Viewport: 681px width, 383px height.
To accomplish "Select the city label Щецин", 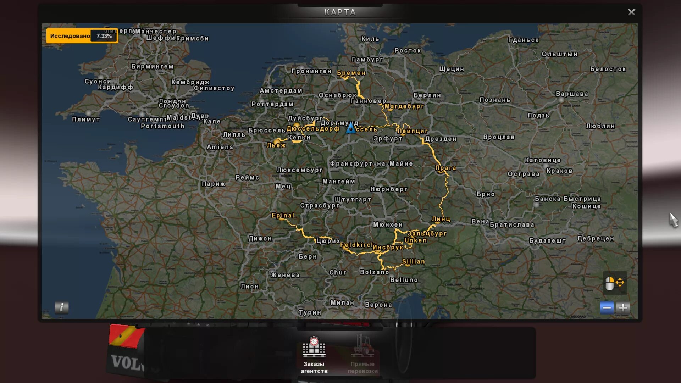I will (x=451, y=69).
